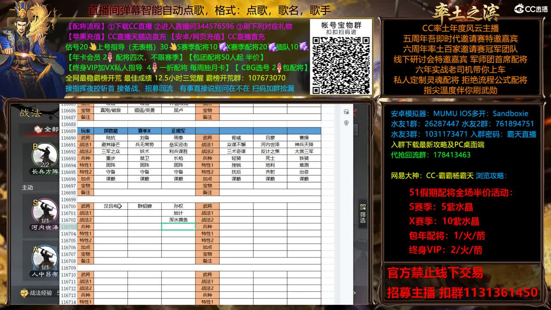Select the cell containing 周泰
Screen dimensions: 551x310
point(178,137)
